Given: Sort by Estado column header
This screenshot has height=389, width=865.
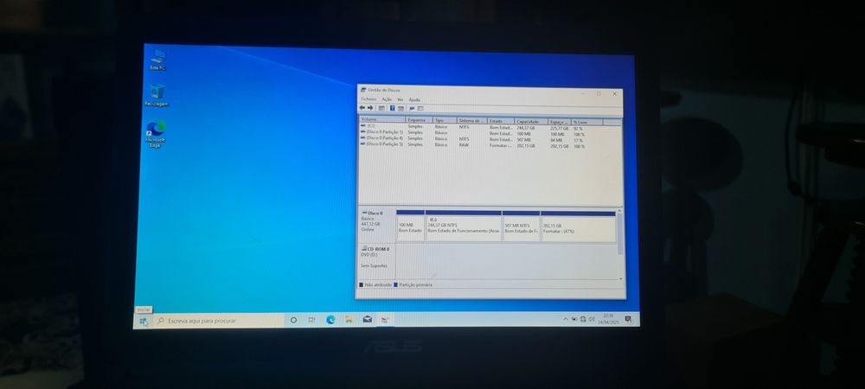Looking at the screenshot, I should tap(501, 121).
